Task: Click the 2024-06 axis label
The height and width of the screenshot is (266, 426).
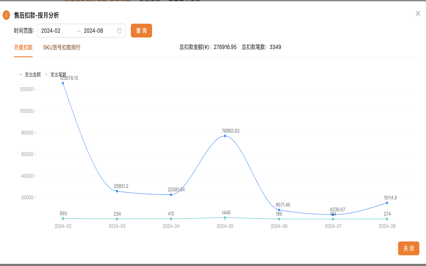Action: click(279, 226)
